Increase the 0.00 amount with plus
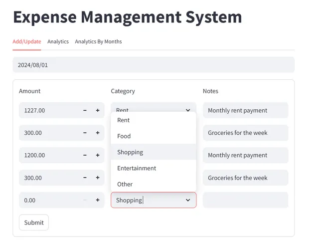The width and height of the screenshot is (324, 243). [98, 200]
